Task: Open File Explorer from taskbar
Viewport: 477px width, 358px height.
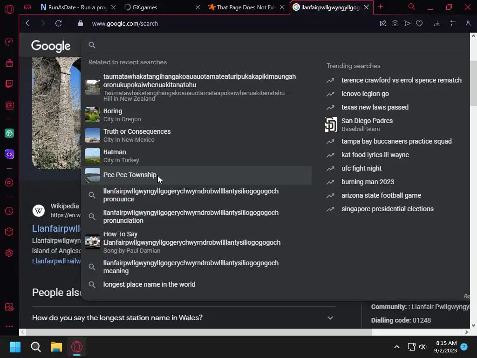Action: [56, 347]
